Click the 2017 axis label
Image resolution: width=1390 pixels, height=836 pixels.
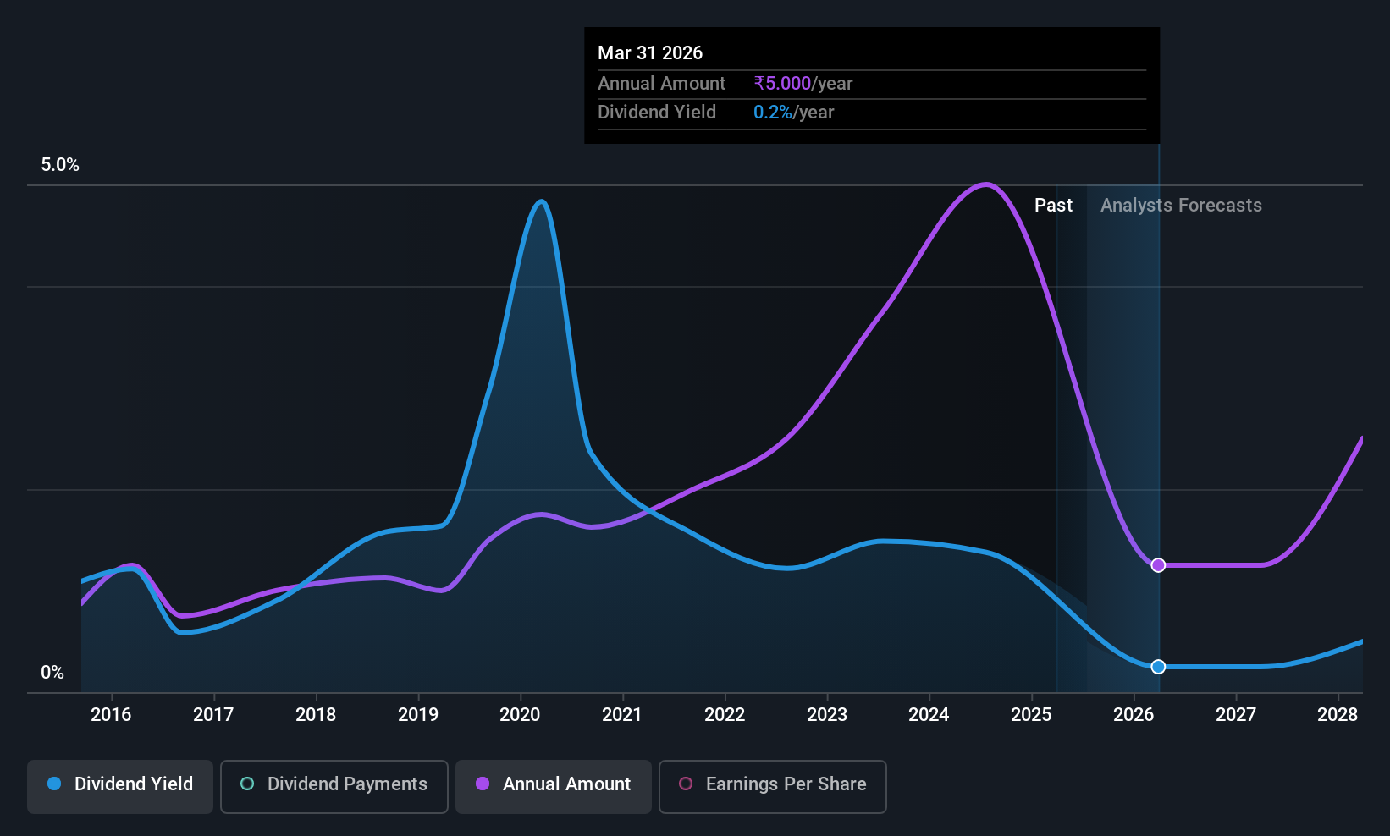[213, 715]
